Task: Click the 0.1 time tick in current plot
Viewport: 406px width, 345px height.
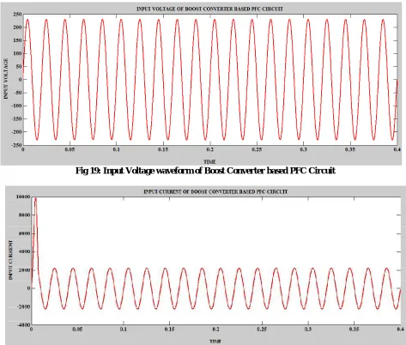Action: point(124,330)
